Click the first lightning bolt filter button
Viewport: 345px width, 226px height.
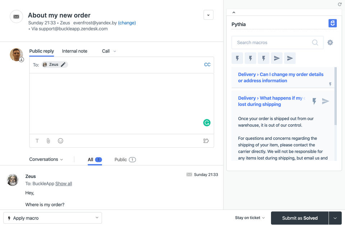click(237, 58)
